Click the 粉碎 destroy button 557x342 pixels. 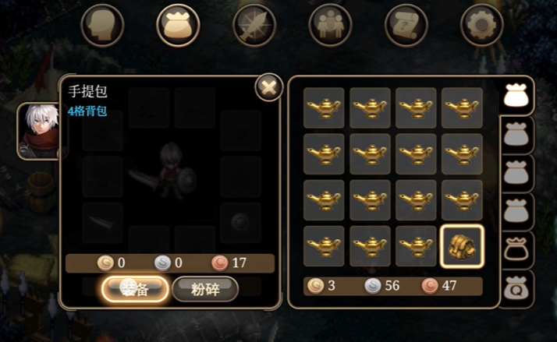(x=205, y=289)
